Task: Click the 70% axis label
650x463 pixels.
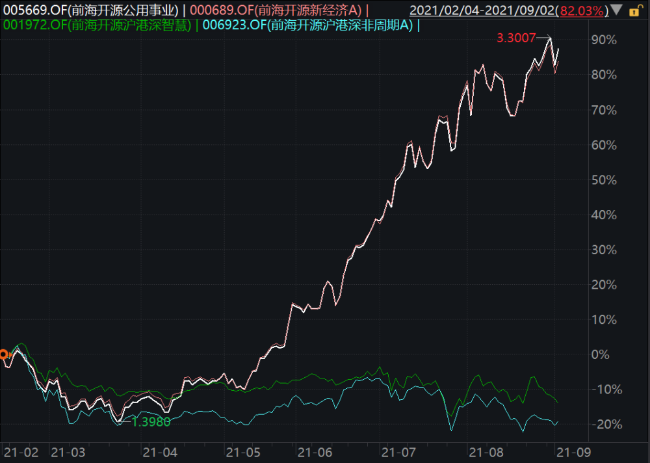Action: click(604, 111)
